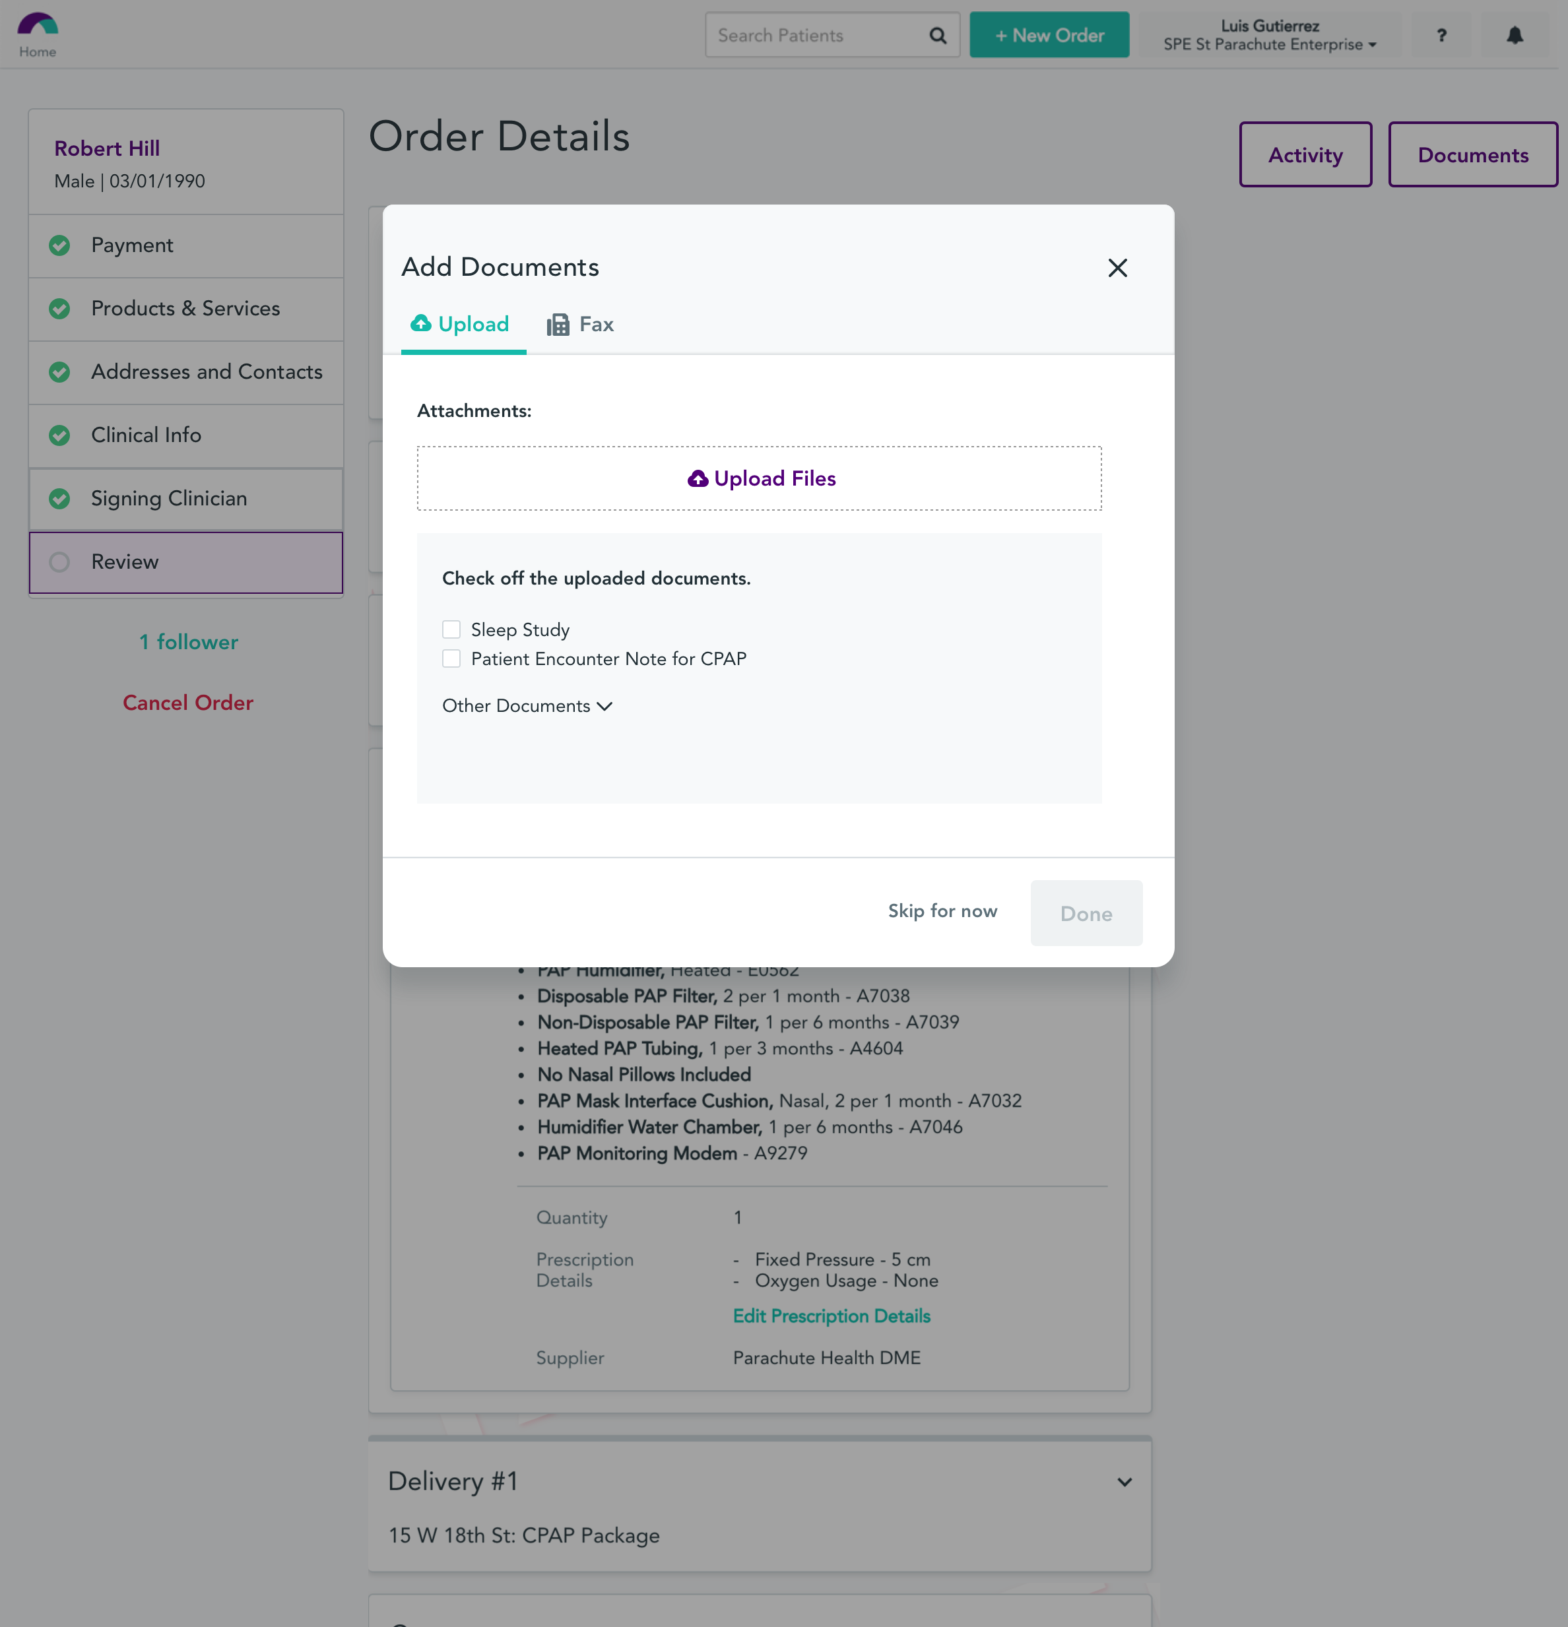Collapse the Delivery #1 section
The width and height of the screenshot is (1568, 1627).
[1125, 1481]
